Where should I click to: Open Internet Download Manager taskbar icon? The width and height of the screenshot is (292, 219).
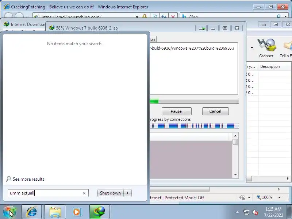pos(99,212)
